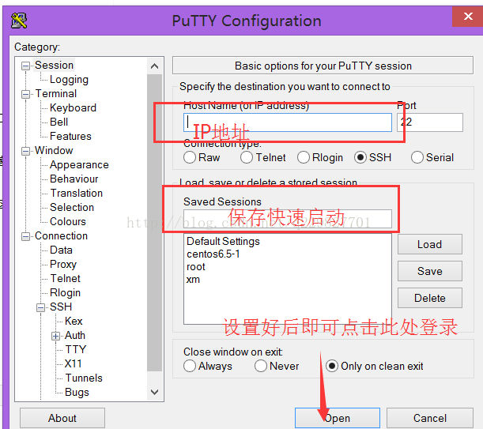
Task: Click the Saved Sessions name field
Action: (288, 219)
